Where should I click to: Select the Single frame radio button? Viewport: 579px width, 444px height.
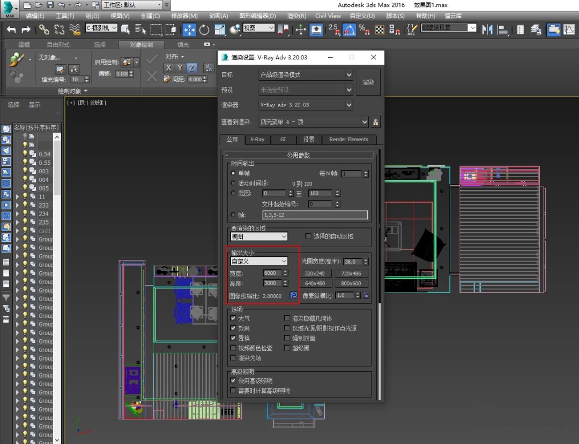[x=233, y=173]
